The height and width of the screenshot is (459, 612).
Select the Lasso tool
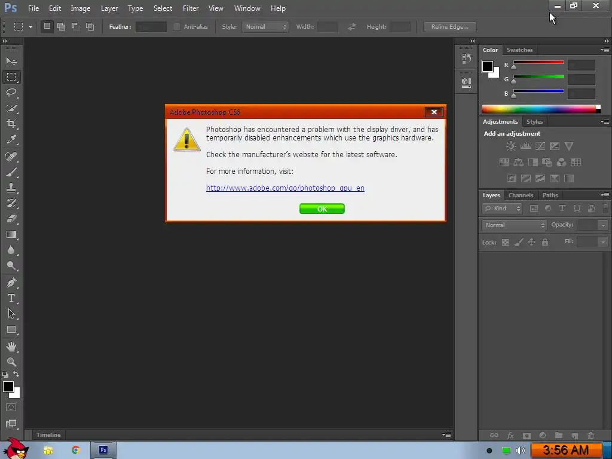11,93
